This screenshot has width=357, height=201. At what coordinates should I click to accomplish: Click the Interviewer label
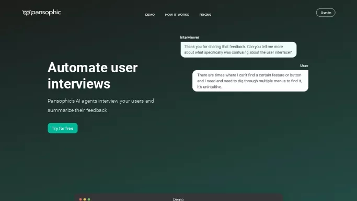tap(189, 37)
